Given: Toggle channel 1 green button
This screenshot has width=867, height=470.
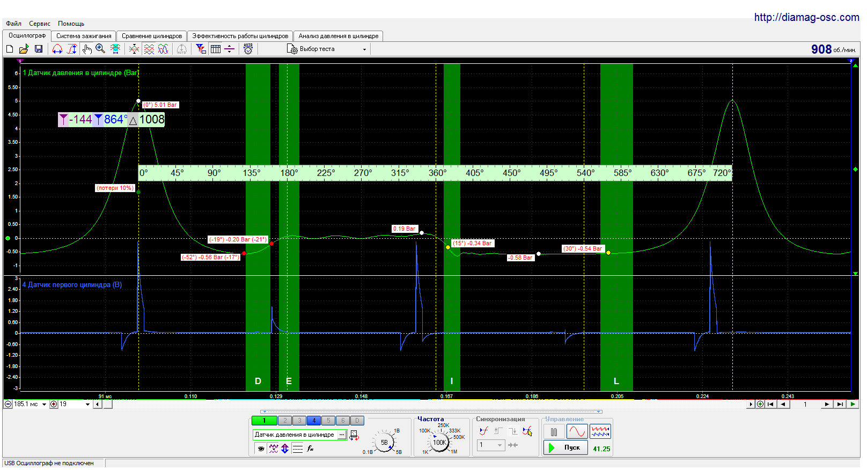Looking at the screenshot, I should click(264, 421).
